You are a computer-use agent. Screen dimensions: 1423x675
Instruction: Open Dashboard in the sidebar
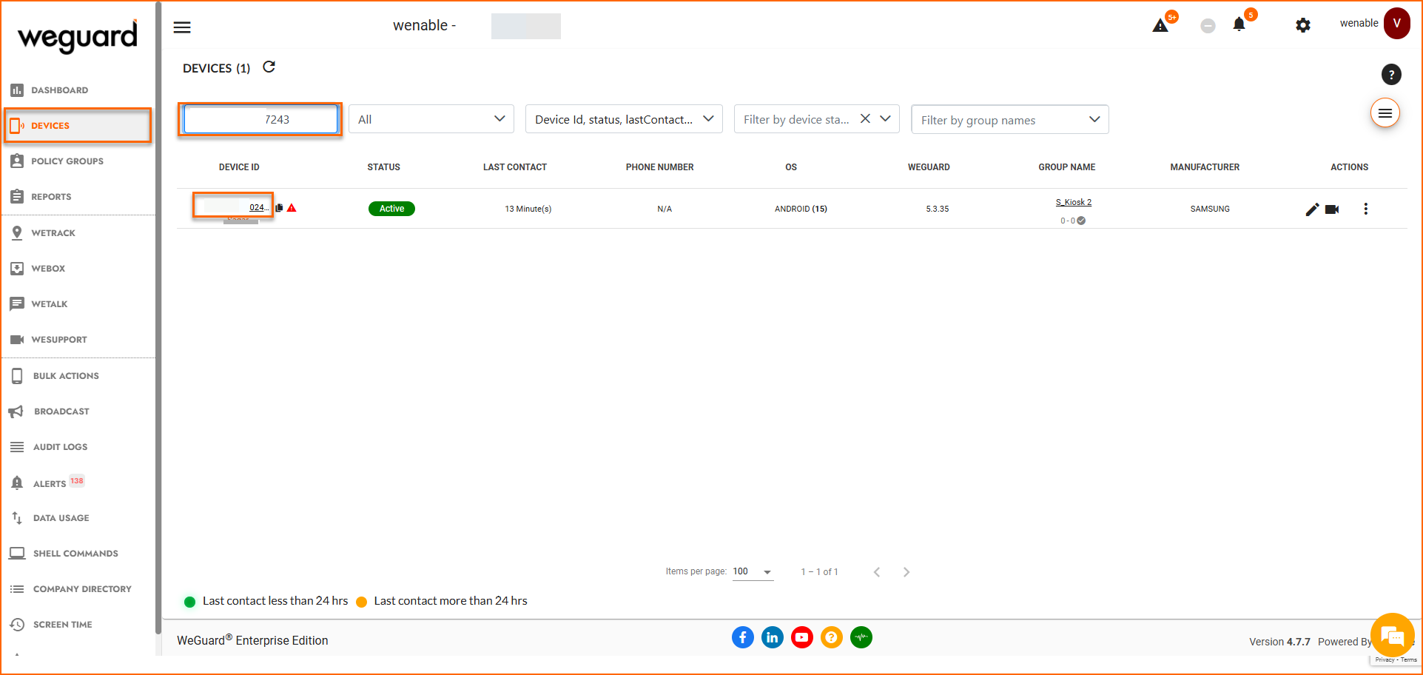[59, 90]
